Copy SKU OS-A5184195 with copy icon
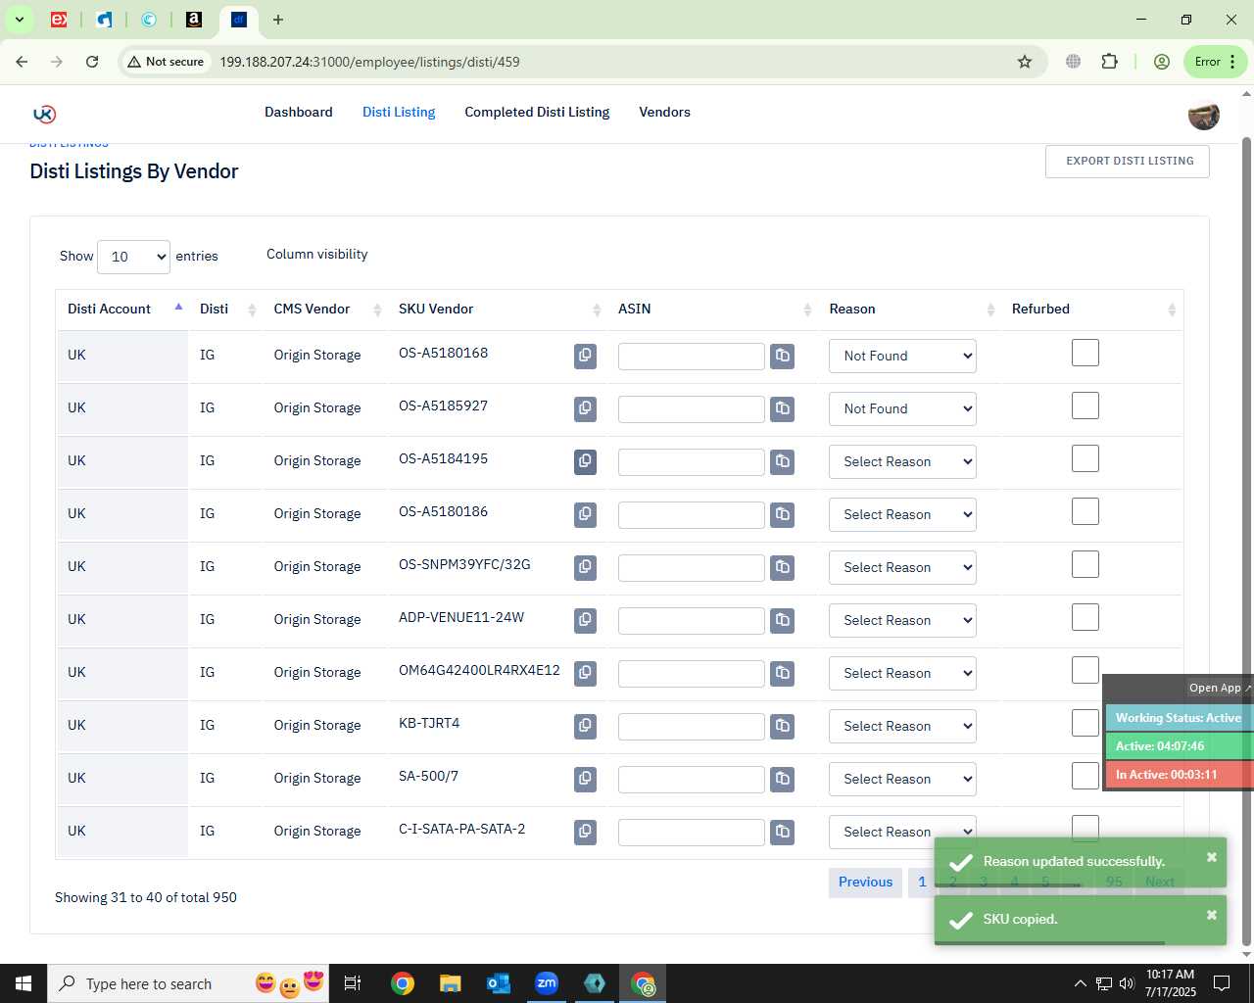The height and width of the screenshot is (1003, 1254). (x=585, y=461)
